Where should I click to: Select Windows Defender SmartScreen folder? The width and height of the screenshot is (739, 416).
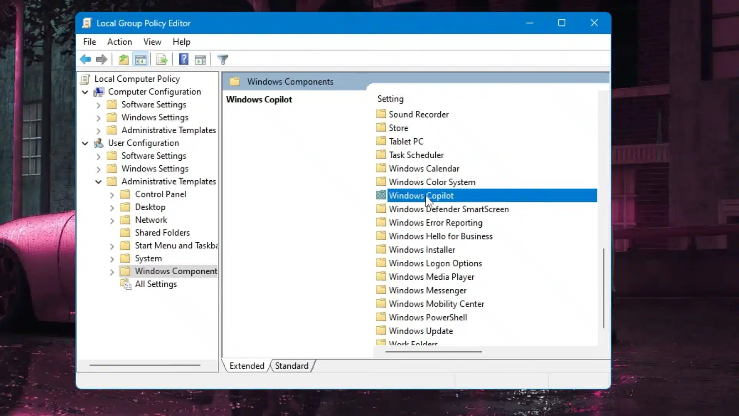pyautogui.click(x=448, y=209)
